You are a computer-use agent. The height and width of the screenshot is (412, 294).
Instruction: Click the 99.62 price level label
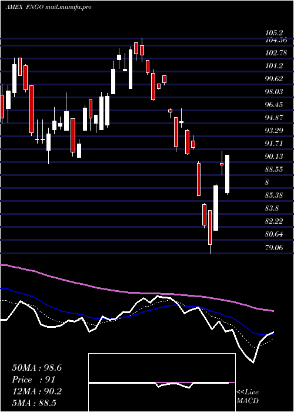click(x=274, y=78)
